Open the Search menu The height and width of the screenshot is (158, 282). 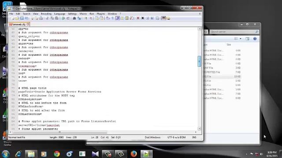point(26,14)
